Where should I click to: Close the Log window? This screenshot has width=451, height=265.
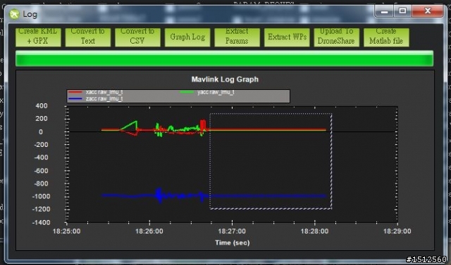pos(428,11)
